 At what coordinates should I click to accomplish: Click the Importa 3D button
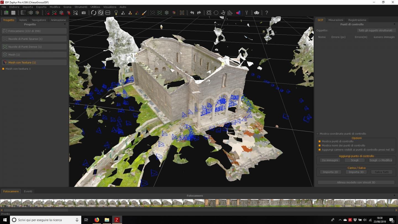tap(356, 172)
